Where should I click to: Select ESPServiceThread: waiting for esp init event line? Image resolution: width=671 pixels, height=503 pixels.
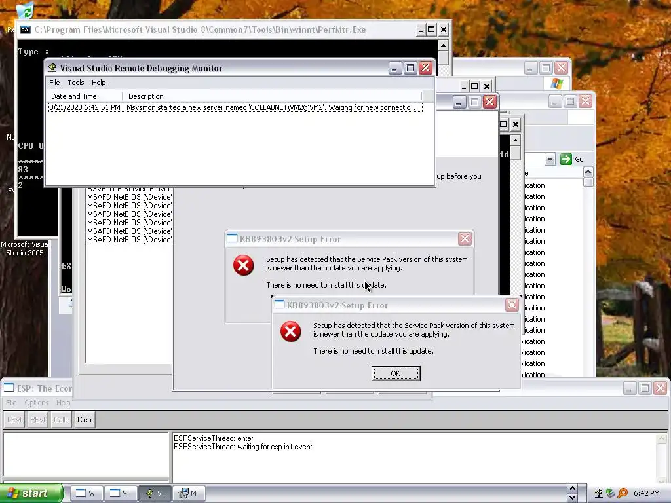(x=242, y=447)
